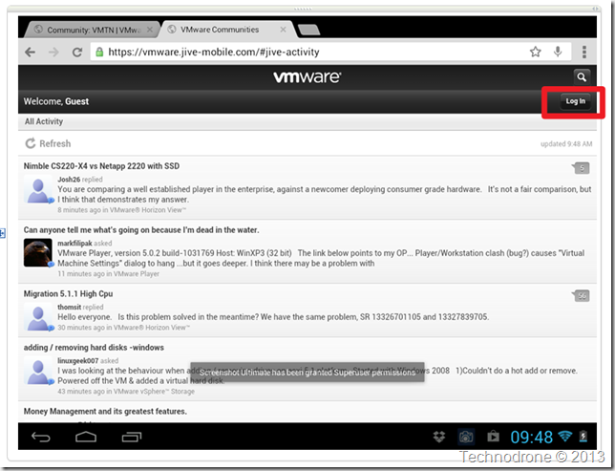
Task: Click '11 minutes ago in VMware Player'
Action: pos(108,274)
